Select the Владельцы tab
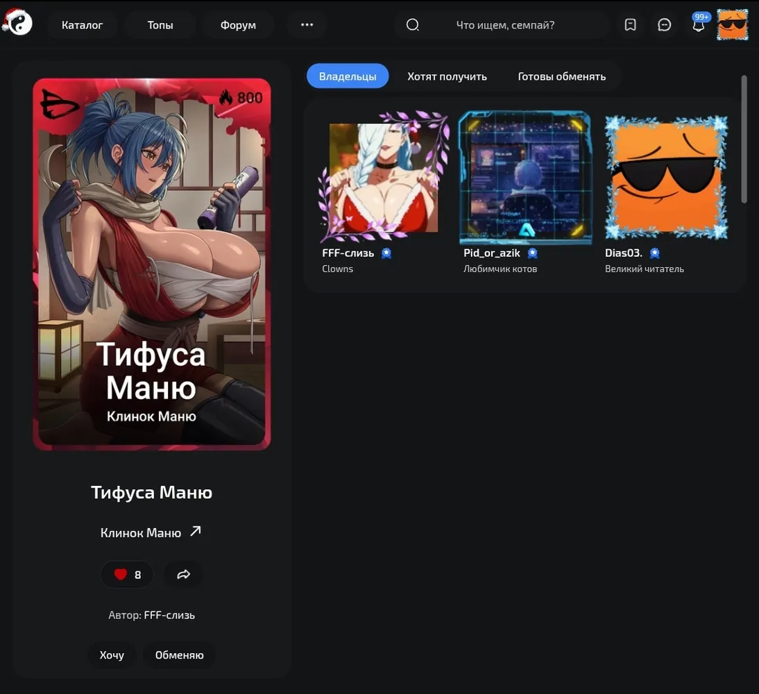 click(x=348, y=76)
